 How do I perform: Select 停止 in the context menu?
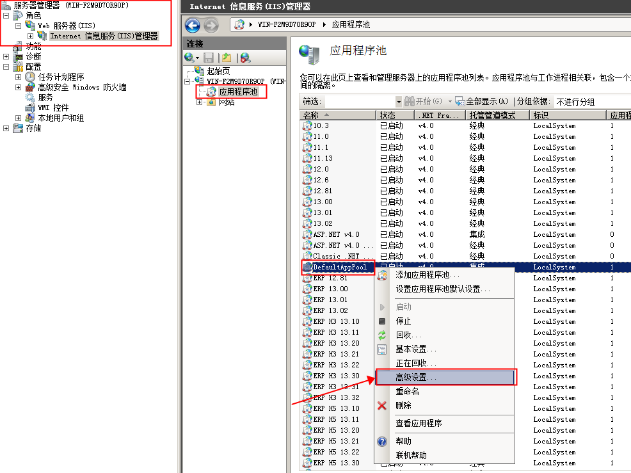pyautogui.click(x=403, y=321)
